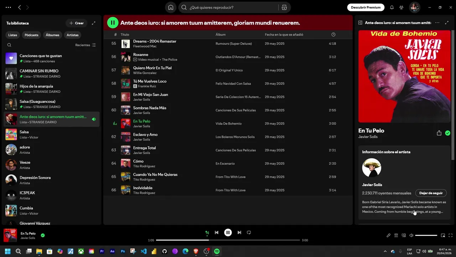Image resolution: width=456 pixels, height=257 pixels.
Task: Click the Crear button in library
Action: pos(77,23)
